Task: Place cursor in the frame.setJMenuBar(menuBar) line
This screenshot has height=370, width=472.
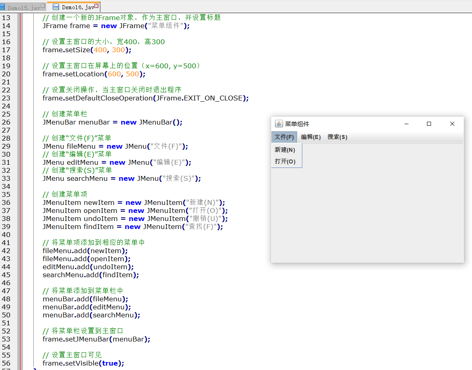Action: coord(96,339)
